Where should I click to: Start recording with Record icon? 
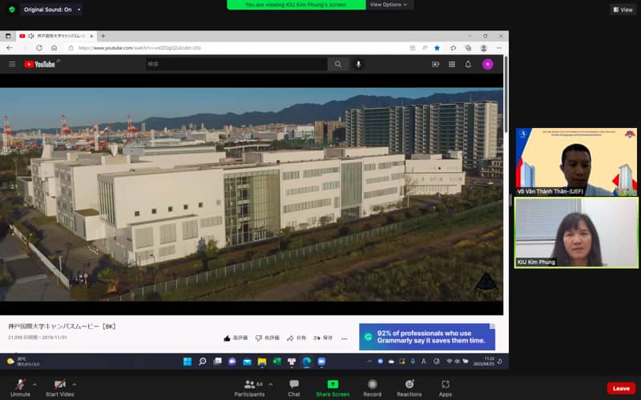pyautogui.click(x=372, y=386)
